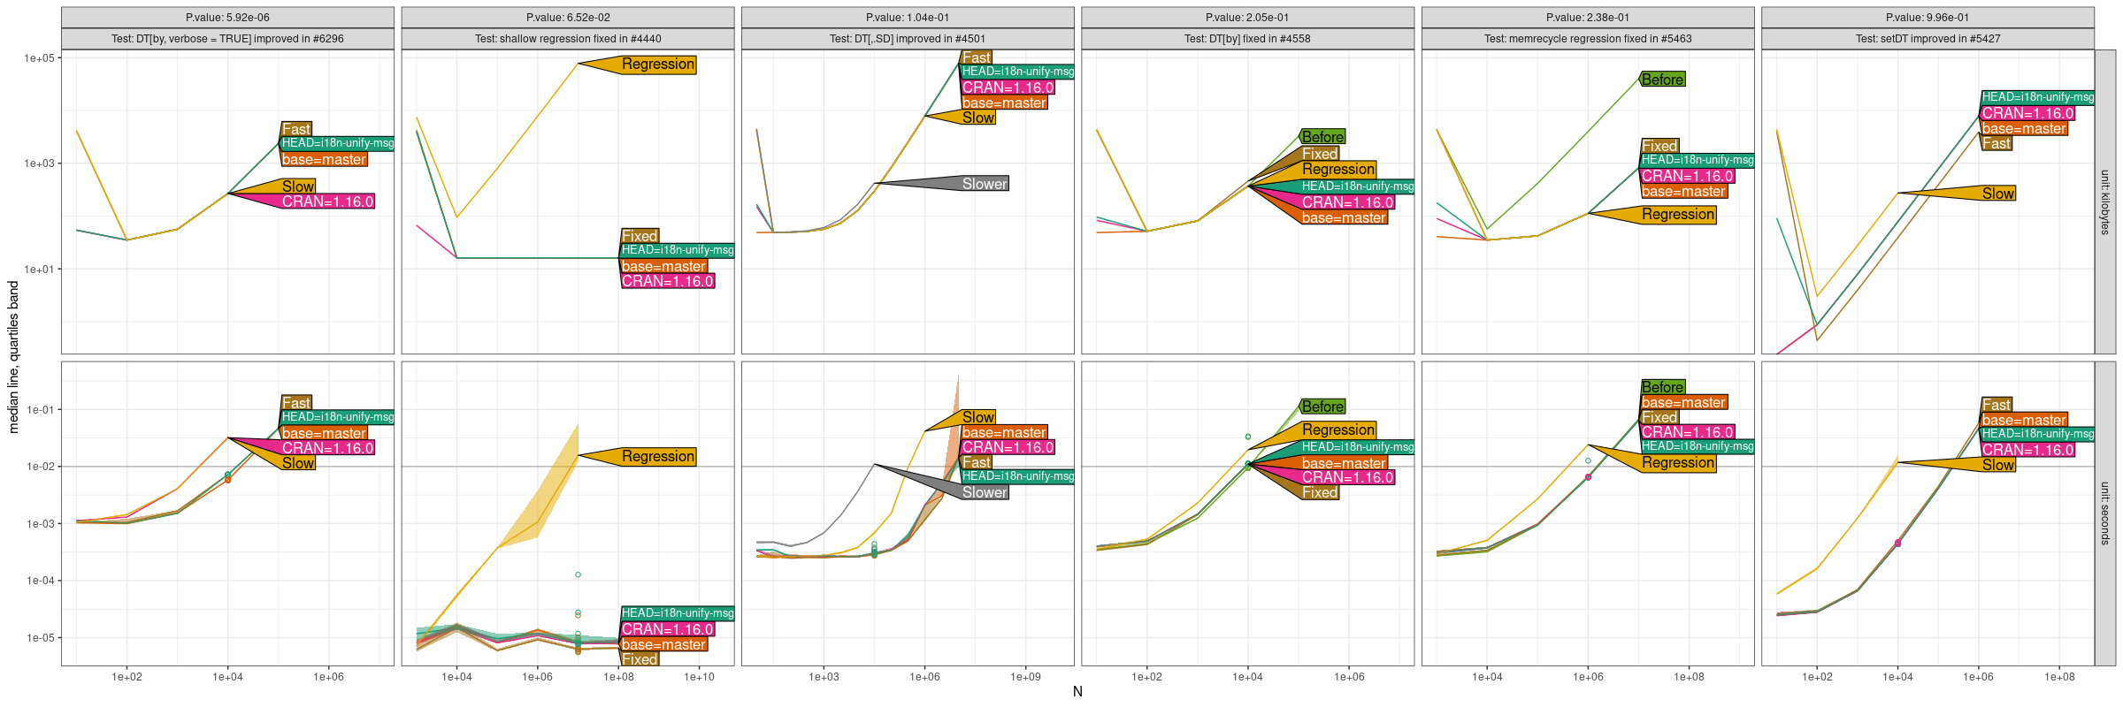This screenshot has width=2123, height=707.
Task: Click the '1e-05' y-axis tick label
Action: pyautogui.click(x=41, y=638)
